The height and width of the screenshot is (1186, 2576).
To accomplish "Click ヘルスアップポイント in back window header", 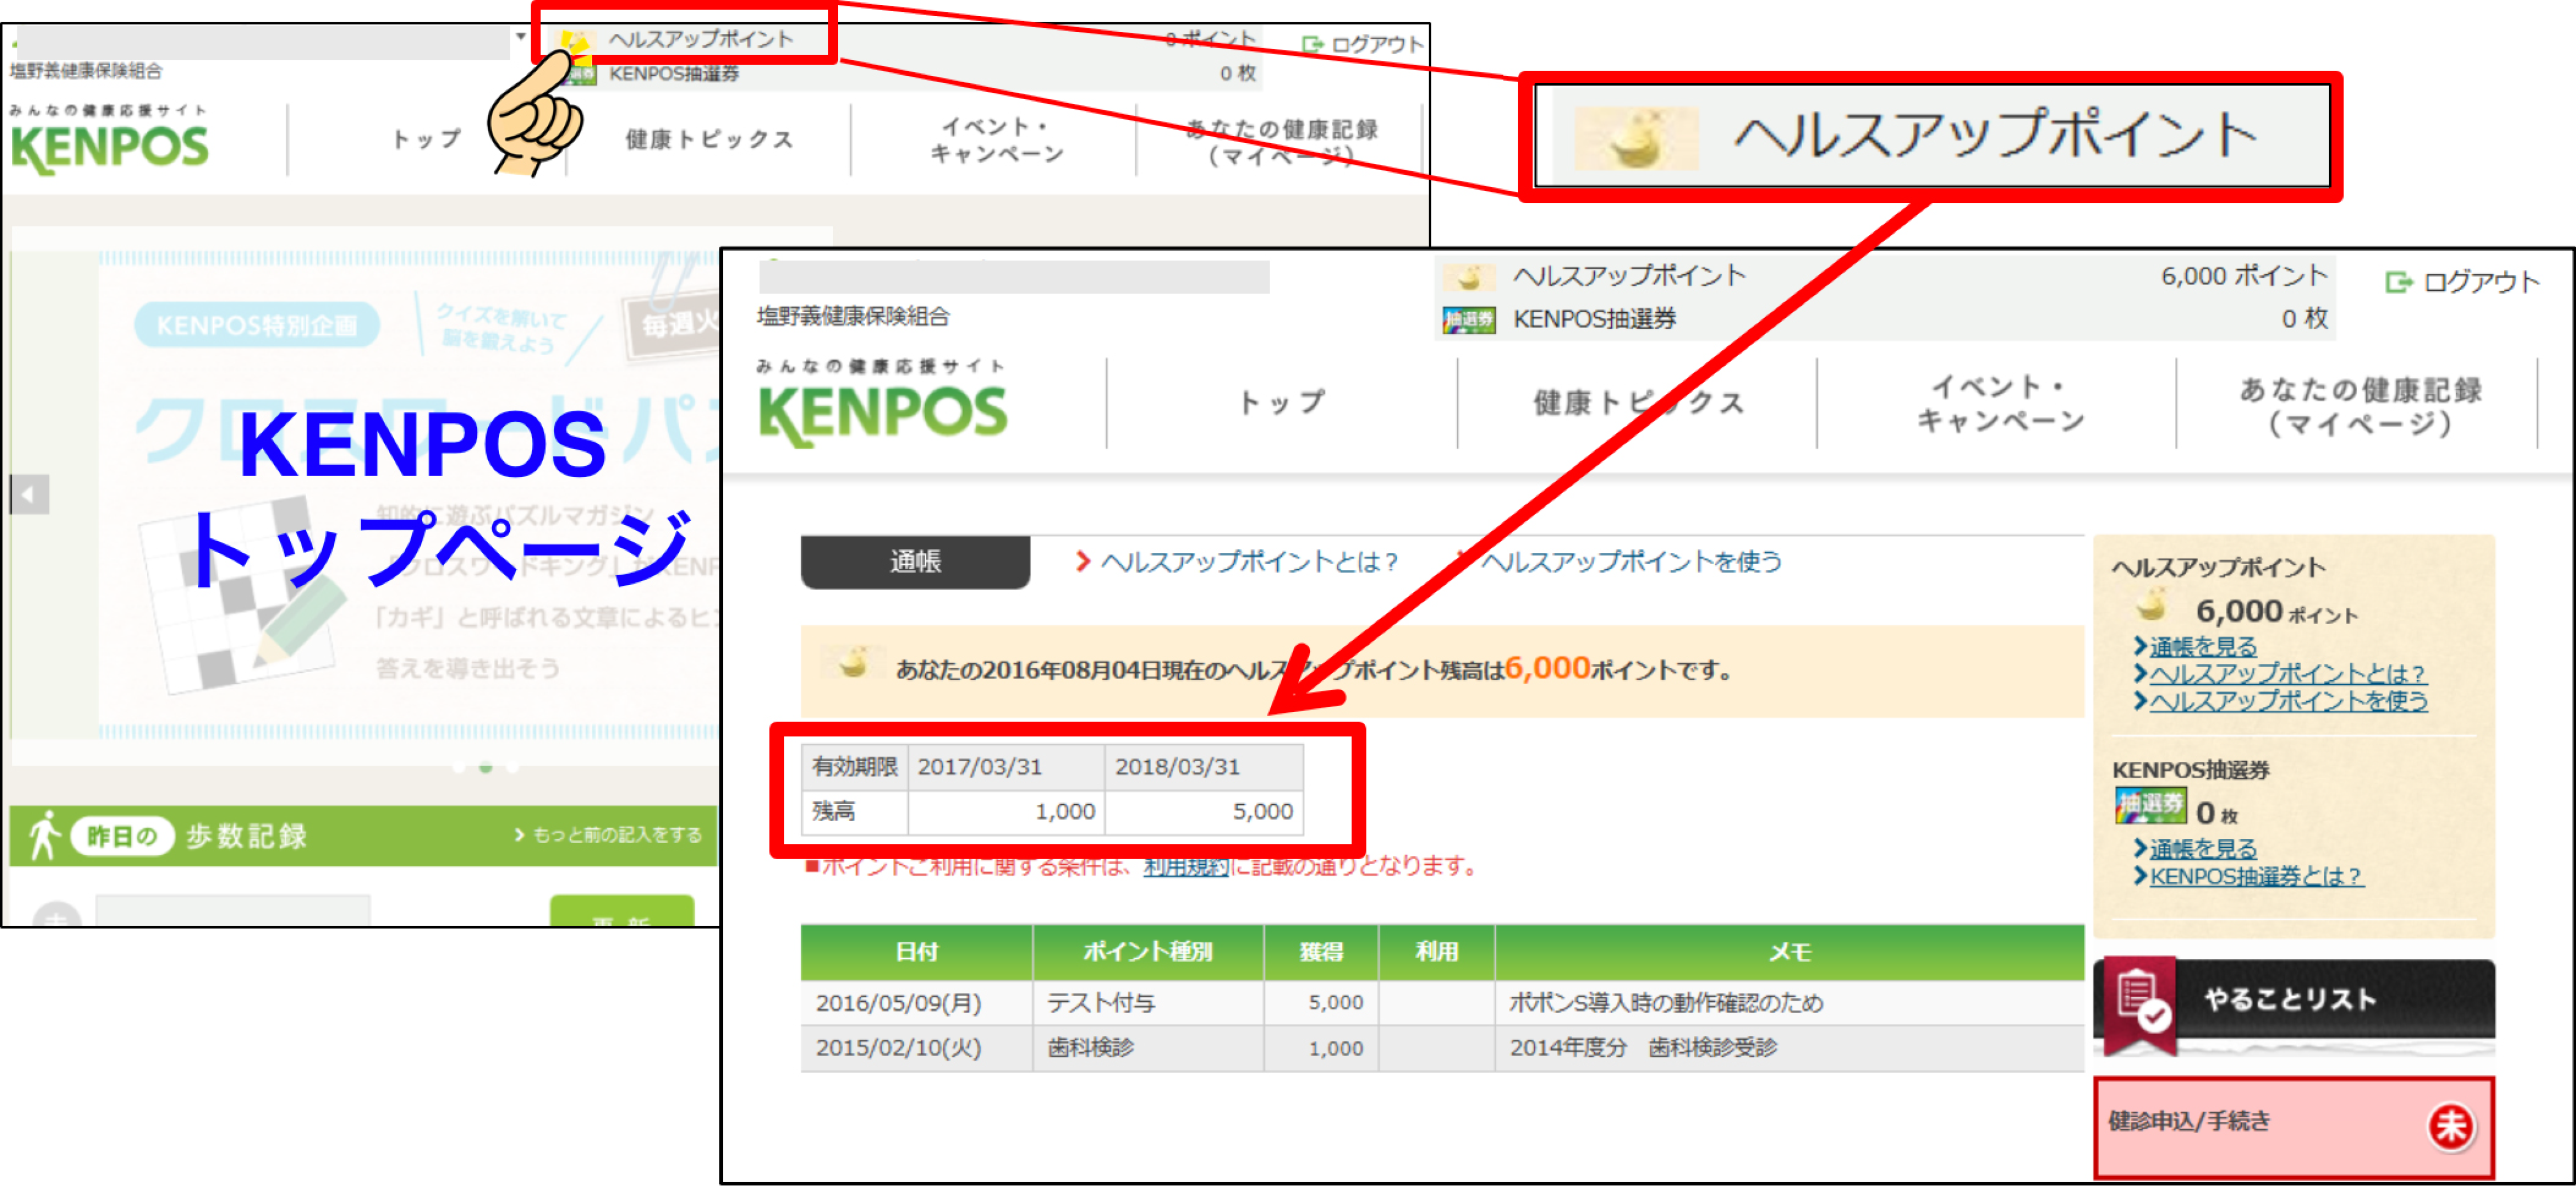I will point(700,39).
